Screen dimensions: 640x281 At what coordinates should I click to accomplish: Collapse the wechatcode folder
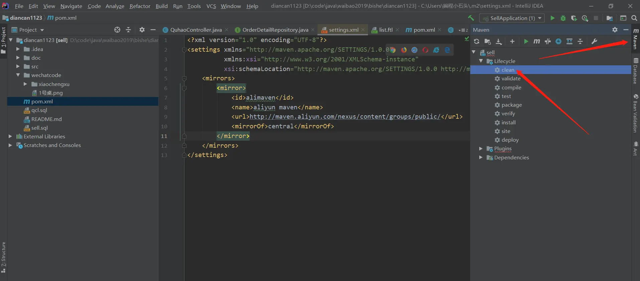coord(18,75)
